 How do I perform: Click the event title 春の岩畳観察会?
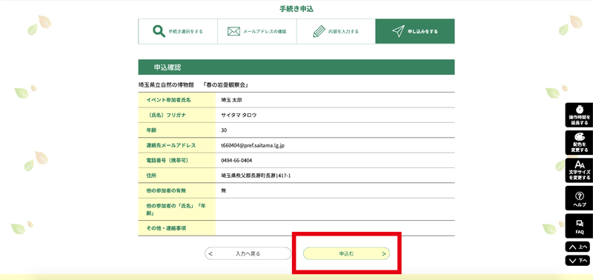[225, 85]
